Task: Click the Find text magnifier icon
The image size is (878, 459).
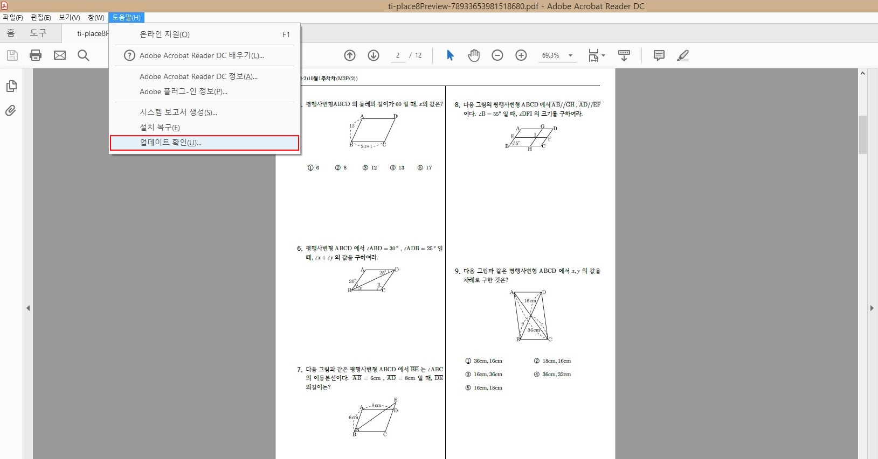Action: [84, 55]
